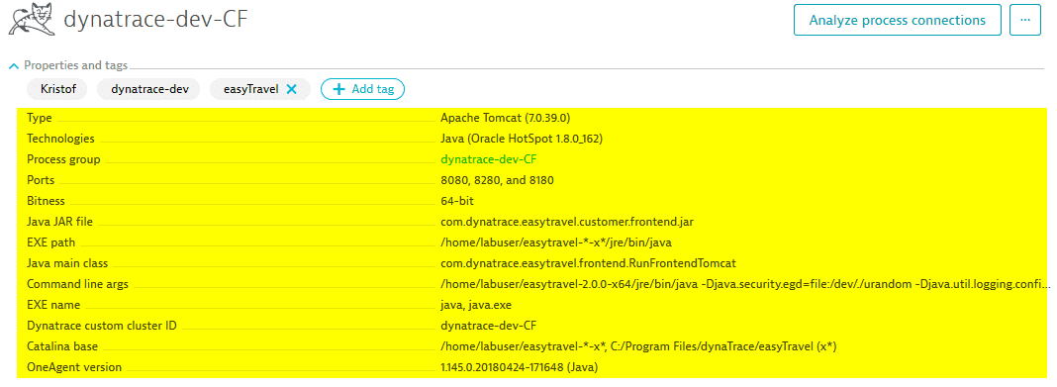Image resolution: width=1057 pixels, height=387 pixels.
Task: Click the Command line args label
Action: click(77, 284)
